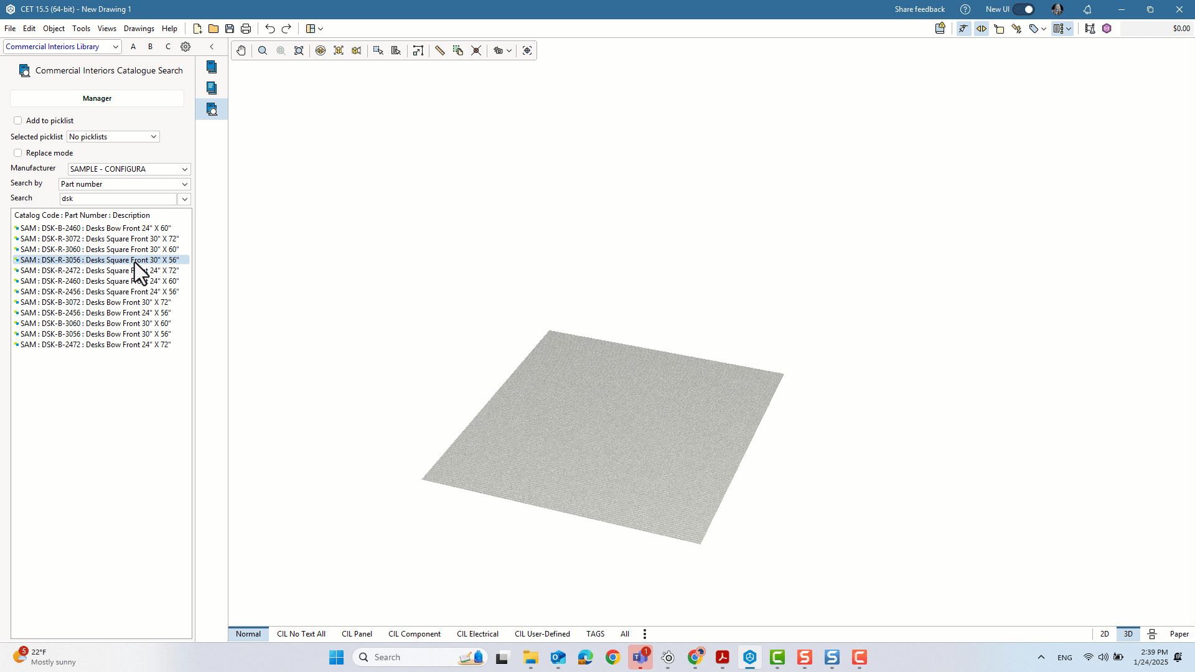The width and height of the screenshot is (1195, 672).
Task: Click the copy selection paste icon
Action: [x=458, y=50]
